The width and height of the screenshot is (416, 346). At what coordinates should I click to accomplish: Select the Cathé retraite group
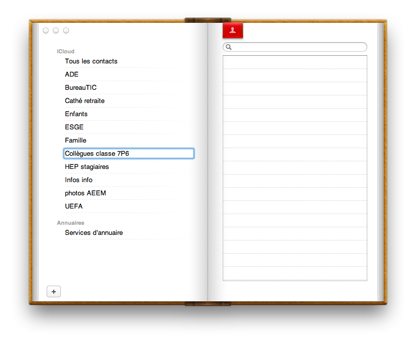point(85,101)
